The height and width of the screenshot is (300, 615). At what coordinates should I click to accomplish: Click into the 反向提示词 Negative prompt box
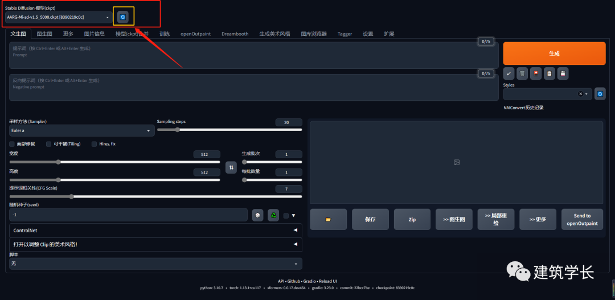[x=254, y=88]
